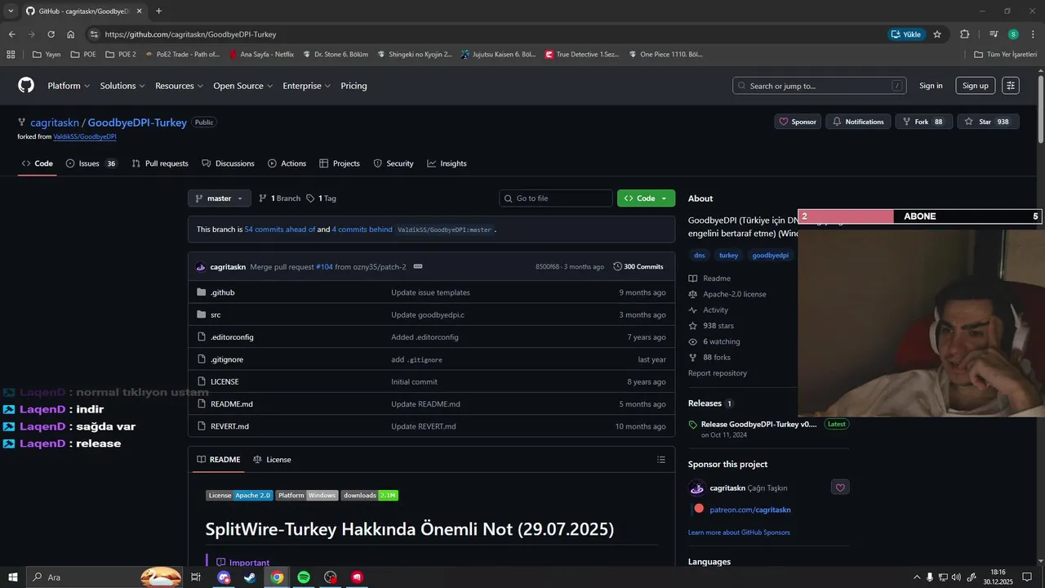The width and height of the screenshot is (1045, 588).
Task: Switch to the License tab in README panel
Action: point(272,460)
